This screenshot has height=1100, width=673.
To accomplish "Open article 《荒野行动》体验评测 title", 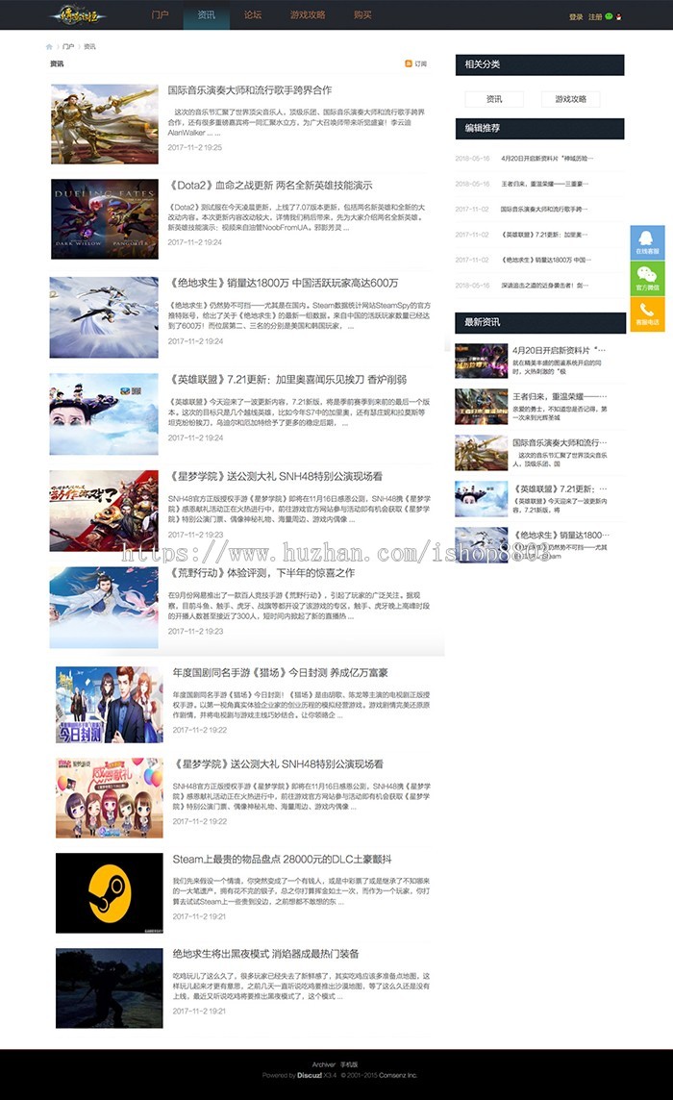I will (x=262, y=573).
